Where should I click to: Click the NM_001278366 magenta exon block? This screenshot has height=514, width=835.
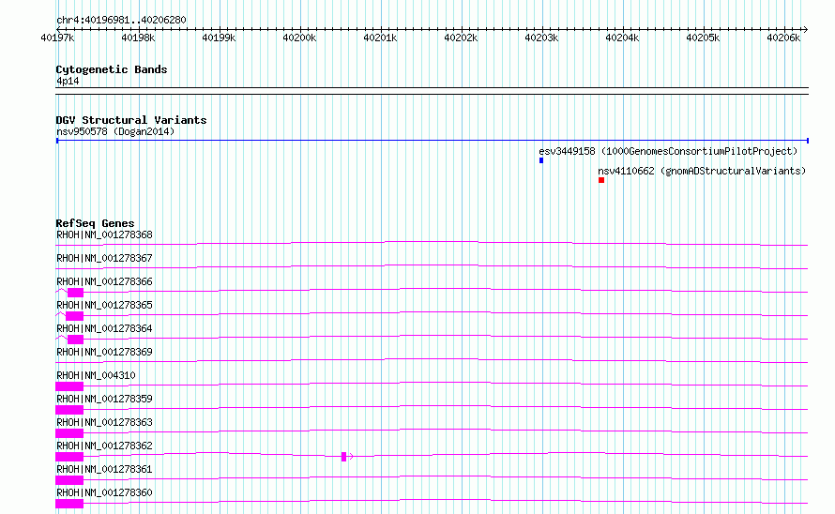(75, 293)
